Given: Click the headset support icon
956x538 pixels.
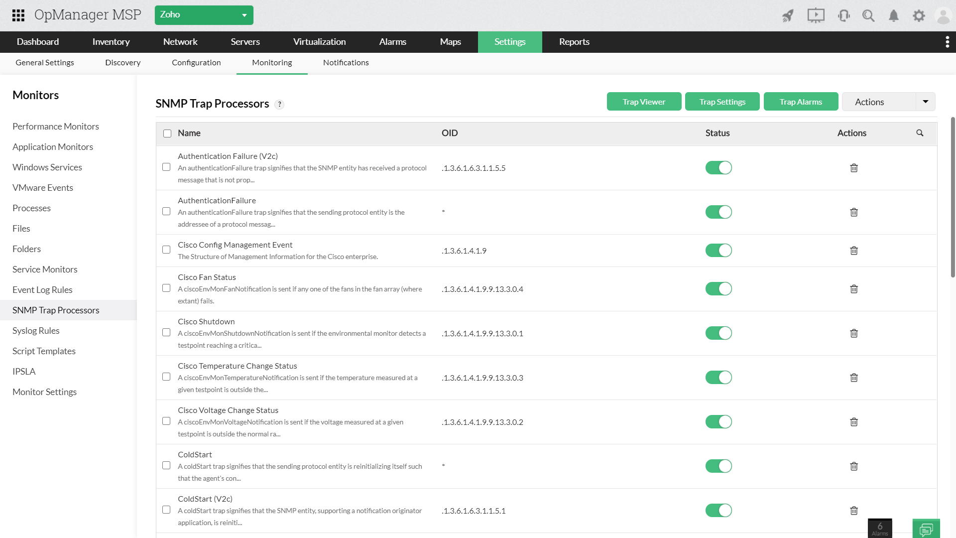Looking at the screenshot, I should (843, 16).
